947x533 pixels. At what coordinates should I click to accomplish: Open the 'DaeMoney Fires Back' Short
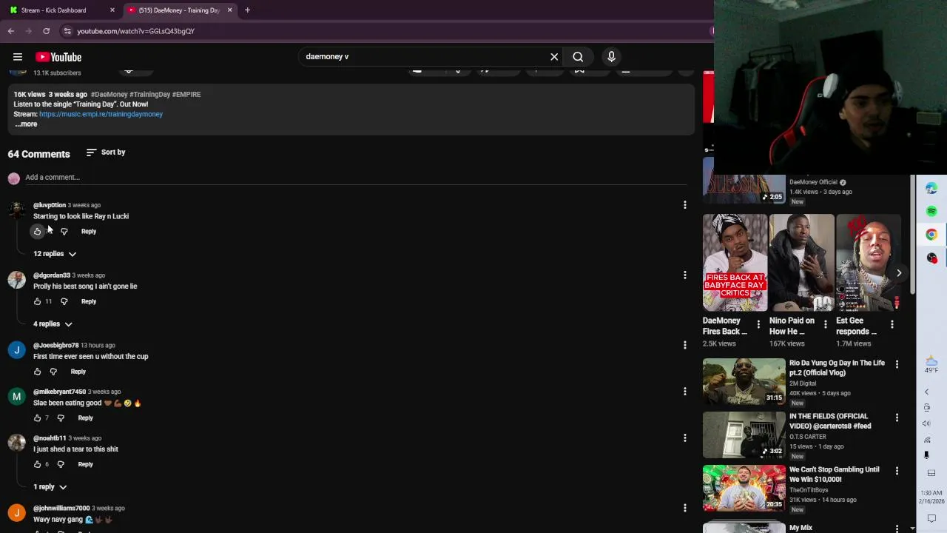pyautogui.click(x=735, y=263)
